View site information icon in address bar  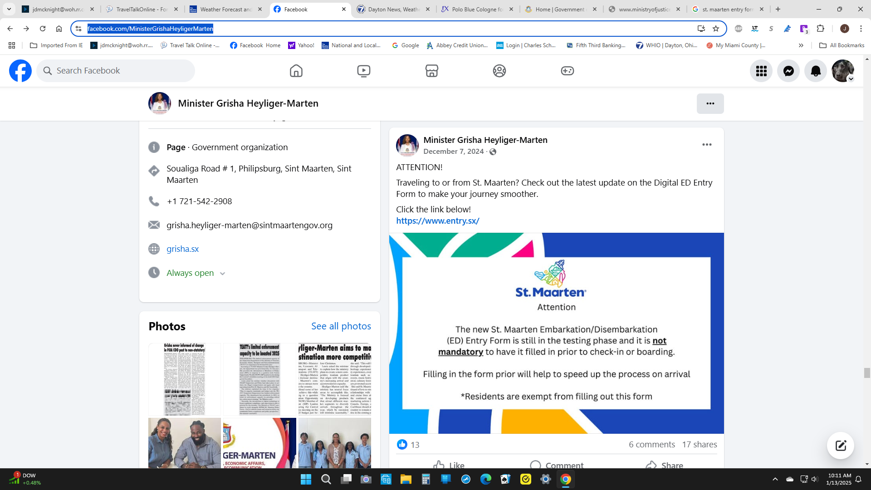pyautogui.click(x=78, y=29)
